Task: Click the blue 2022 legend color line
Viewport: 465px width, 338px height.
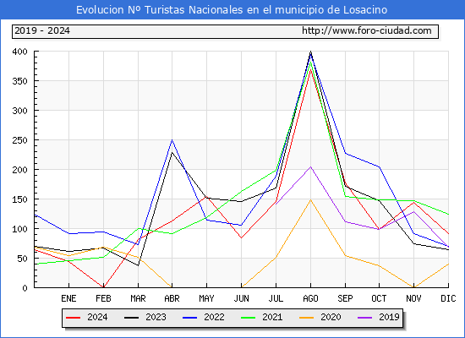Action: click(189, 318)
